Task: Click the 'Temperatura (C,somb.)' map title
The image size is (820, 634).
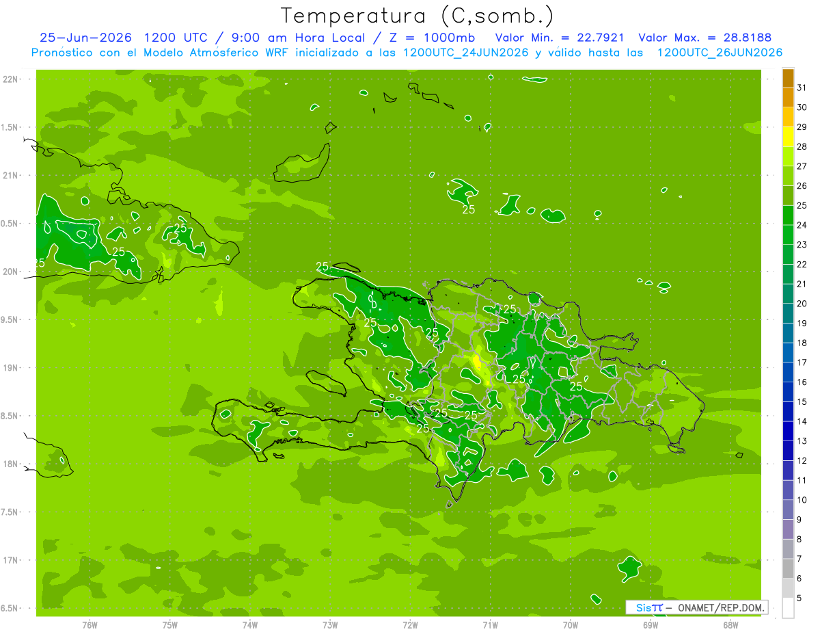Action: pos(417,16)
